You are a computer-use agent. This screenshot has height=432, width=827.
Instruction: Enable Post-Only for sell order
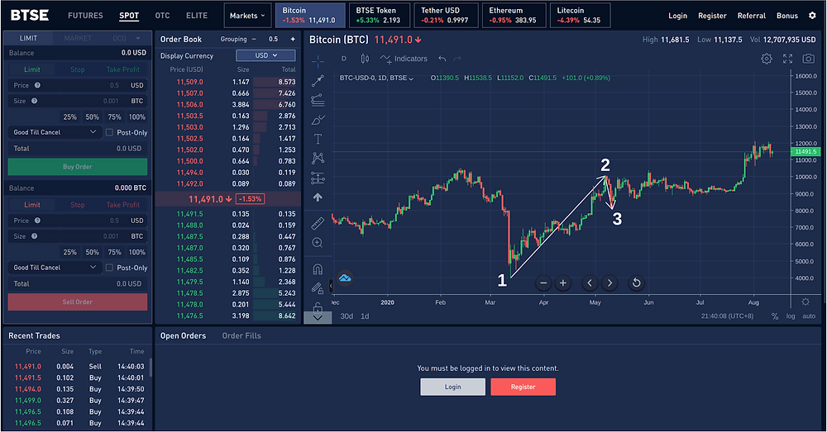click(x=109, y=268)
